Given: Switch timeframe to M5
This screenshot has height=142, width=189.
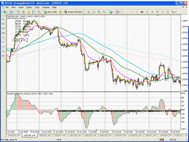Looking at the screenshot, I should click(3, 24).
